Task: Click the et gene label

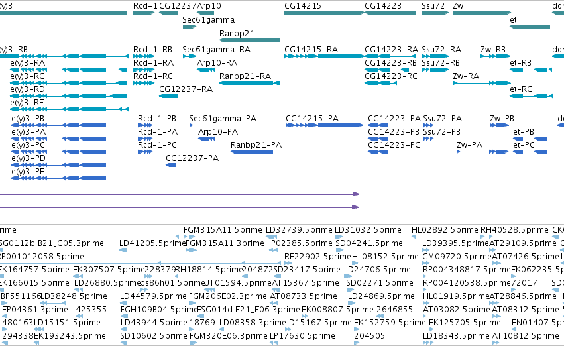Action: click(x=513, y=19)
